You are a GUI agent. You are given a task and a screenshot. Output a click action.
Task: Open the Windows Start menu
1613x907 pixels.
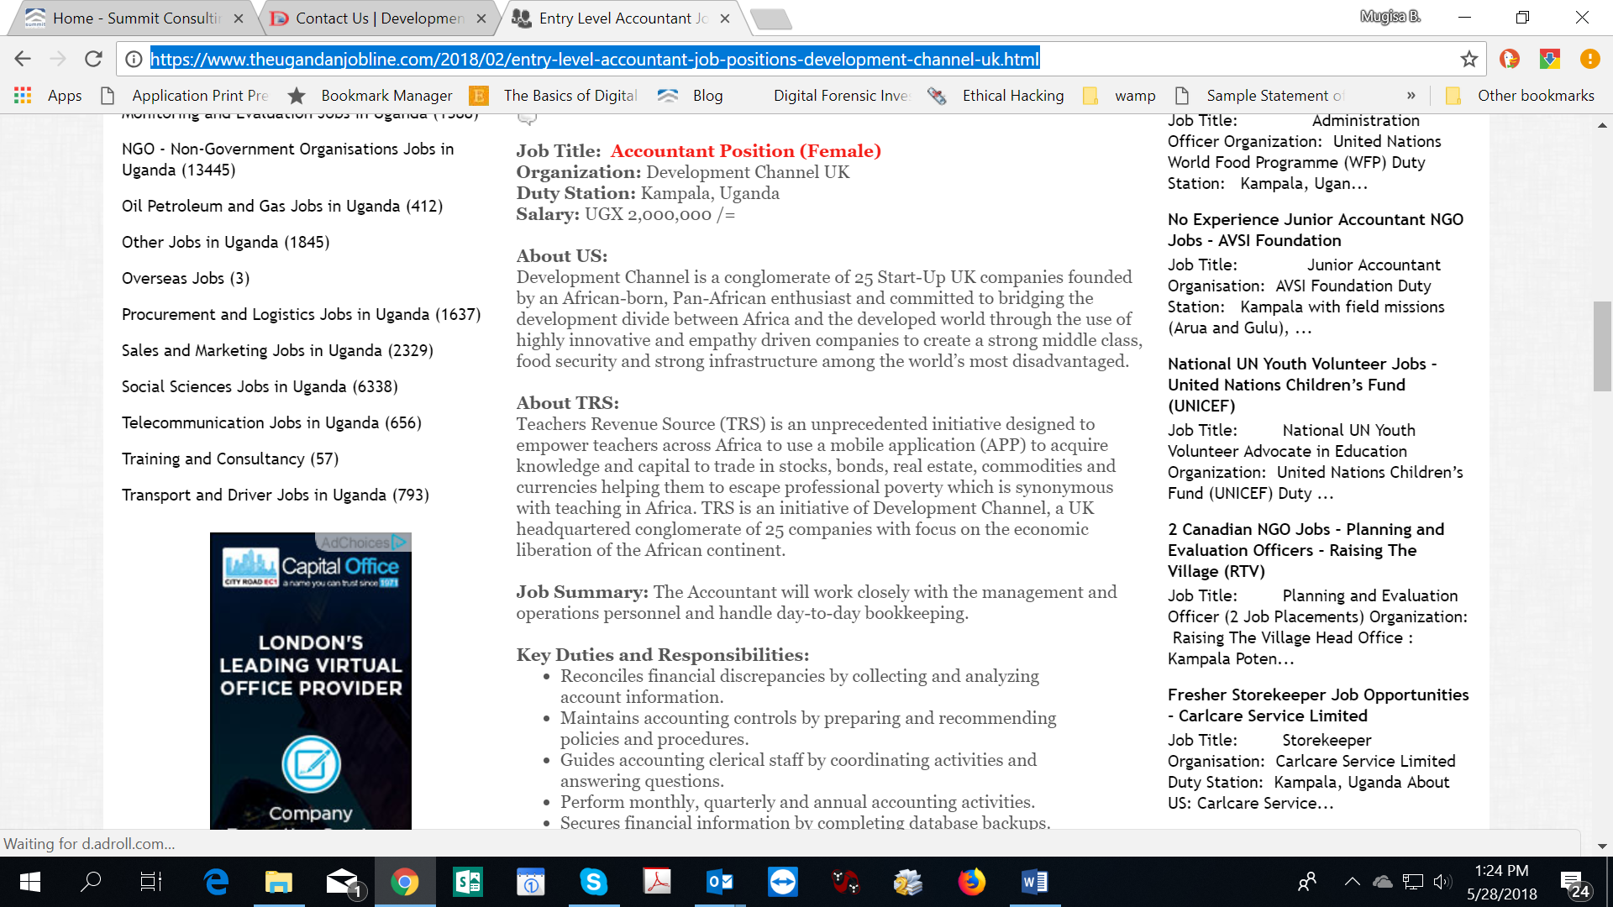tap(29, 882)
